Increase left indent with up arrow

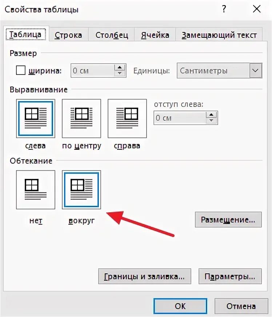(x=211, y=115)
